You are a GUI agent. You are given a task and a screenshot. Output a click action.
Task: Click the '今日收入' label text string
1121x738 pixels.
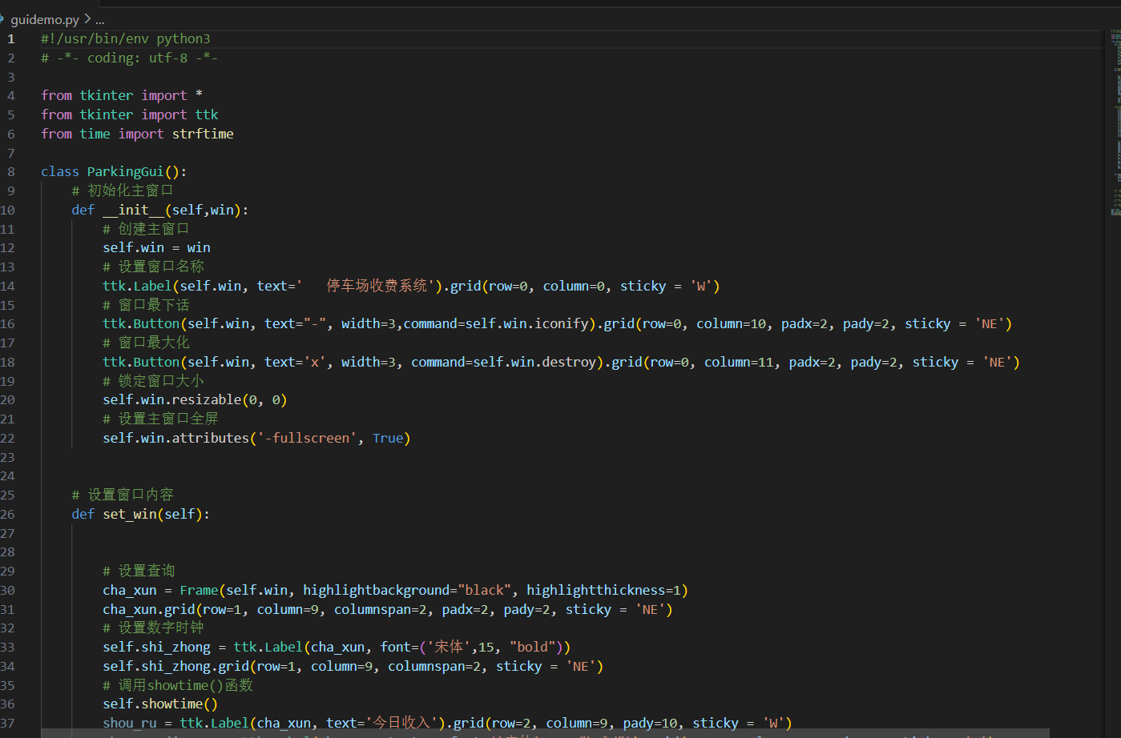tap(401, 723)
